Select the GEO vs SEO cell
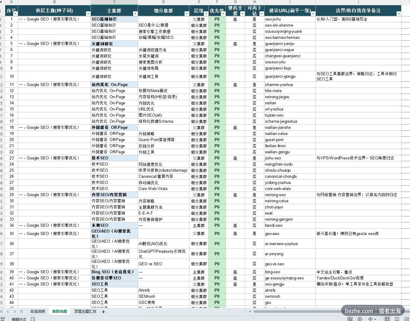 [164, 264]
